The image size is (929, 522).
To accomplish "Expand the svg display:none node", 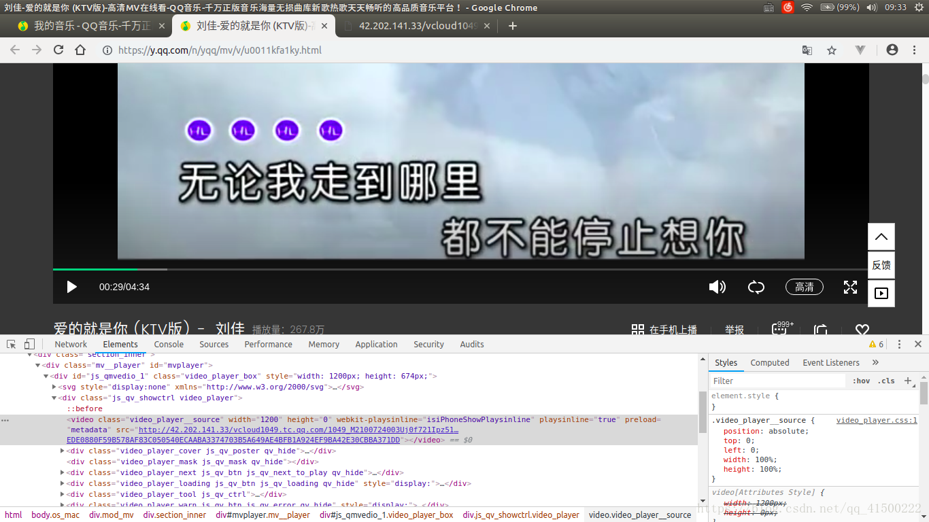I will point(54,387).
